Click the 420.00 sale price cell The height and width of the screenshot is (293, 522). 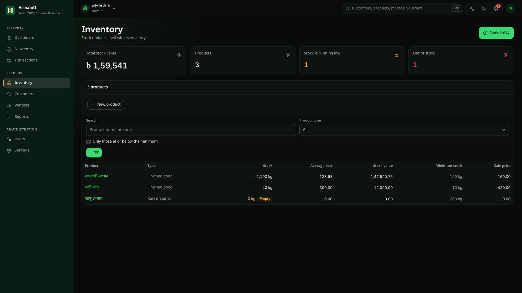(x=504, y=188)
